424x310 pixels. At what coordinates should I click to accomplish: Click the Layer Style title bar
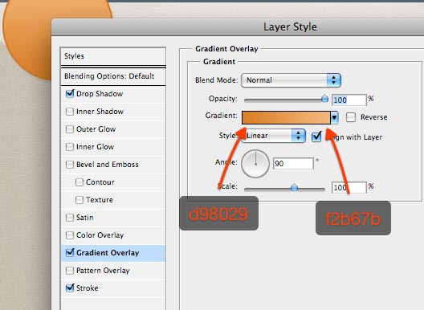tap(238, 27)
